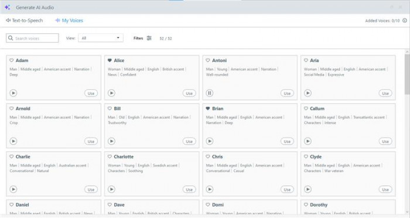410x218 pixels.
Task: Use the Aria voice
Action: pos(385,93)
